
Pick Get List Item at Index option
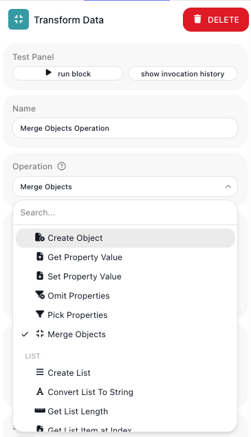click(x=125, y=428)
